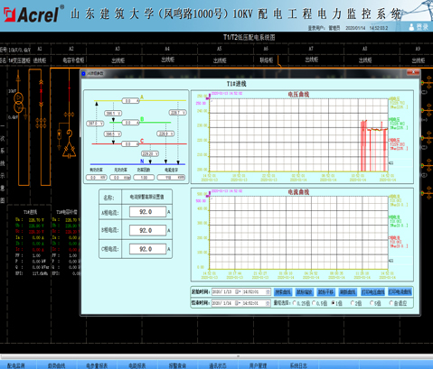Select the 0.25倍 range radio button
Viewport: 433px width, 369px height.
coord(295,303)
